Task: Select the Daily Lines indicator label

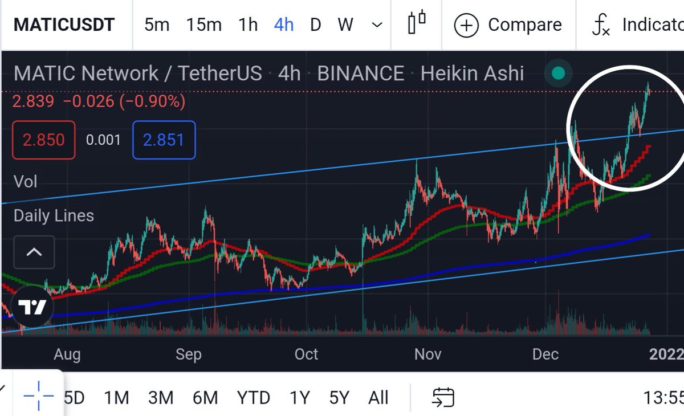Action: click(54, 216)
